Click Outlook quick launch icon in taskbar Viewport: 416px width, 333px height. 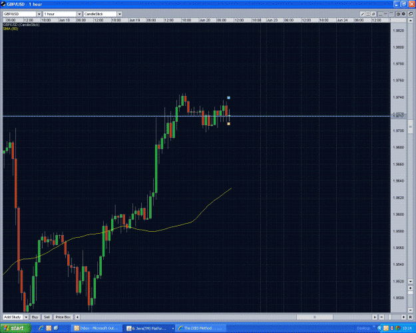tap(49, 328)
